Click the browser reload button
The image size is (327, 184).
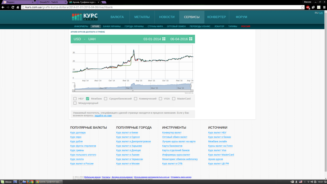pos(13,7)
